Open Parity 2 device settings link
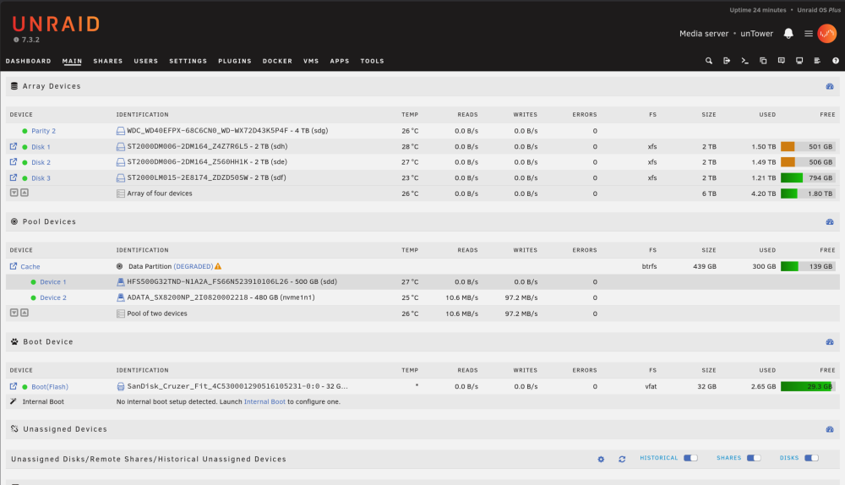 click(44, 131)
